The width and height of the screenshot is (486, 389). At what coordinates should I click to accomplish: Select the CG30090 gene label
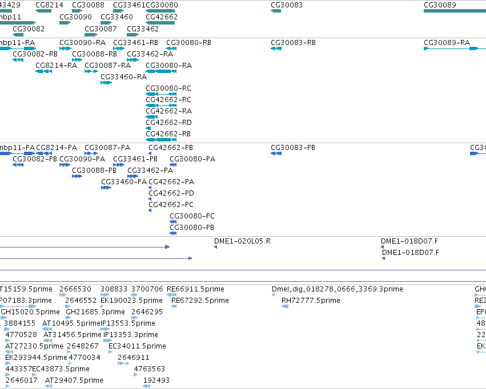tap(75, 17)
